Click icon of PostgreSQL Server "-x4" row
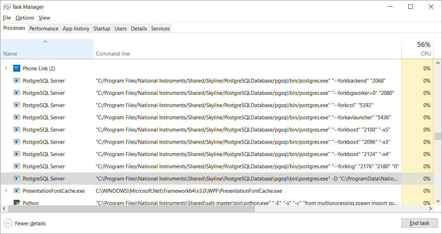The width and height of the screenshot is (442, 234). point(17,154)
